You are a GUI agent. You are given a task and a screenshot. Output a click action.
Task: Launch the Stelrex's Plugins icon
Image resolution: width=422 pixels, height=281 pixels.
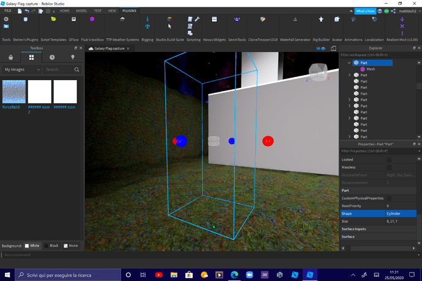[26, 19]
